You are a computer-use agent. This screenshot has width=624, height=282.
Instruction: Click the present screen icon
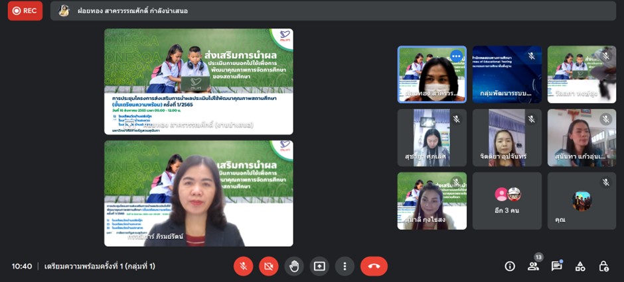coord(319,266)
